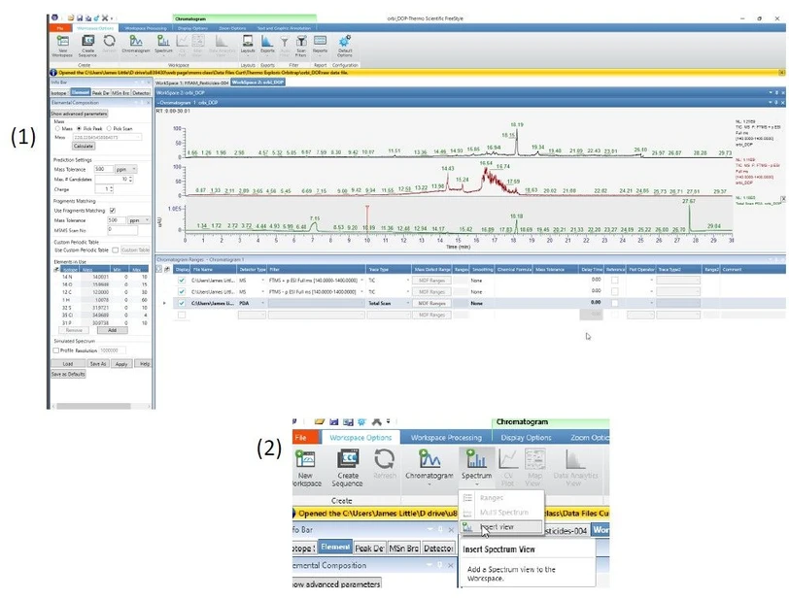This screenshot has width=789, height=599.
Task: Open Detector Type dropdown on PDA row
Action: tap(262, 303)
